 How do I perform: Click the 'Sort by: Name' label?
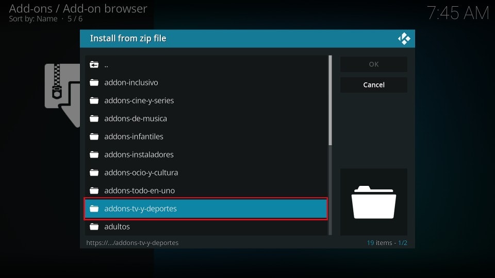tap(33, 19)
